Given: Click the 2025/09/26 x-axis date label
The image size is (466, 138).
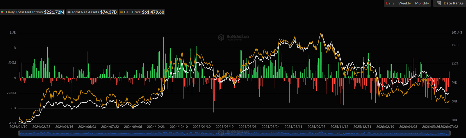Looking at the screenshot, I should tap(317, 126).
